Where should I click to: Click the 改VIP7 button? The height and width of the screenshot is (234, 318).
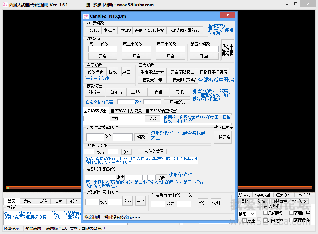coord(109,30)
